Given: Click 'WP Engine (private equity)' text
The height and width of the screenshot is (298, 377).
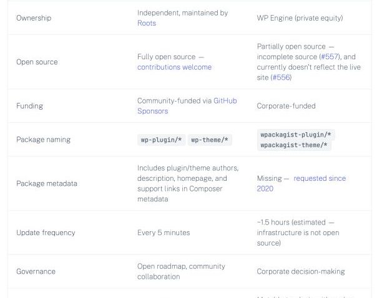Looking at the screenshot, I should point(300,18).
